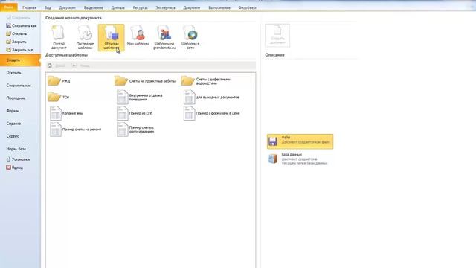This screenshot has height=268, width=476.
Task: Click the Назад back arrow in templates toolbar
Action: pyautogui.click(x=74, y=66)
